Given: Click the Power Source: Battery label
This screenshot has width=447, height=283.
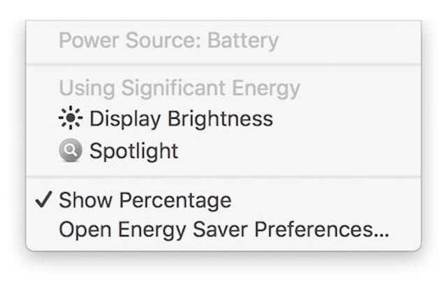Looking at the screenshot, I should click(168, 41).
